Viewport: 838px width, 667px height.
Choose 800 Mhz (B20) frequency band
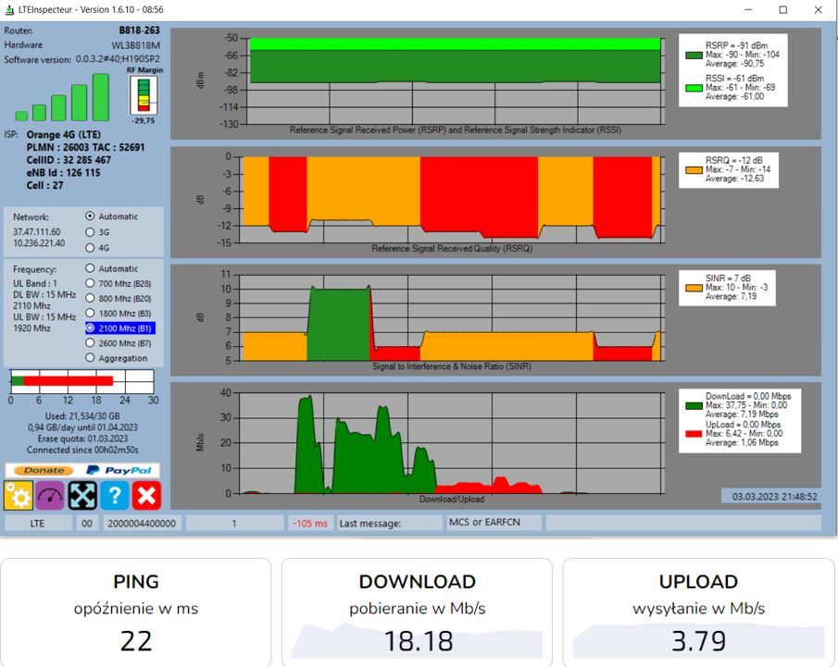click(x=119, y=299)
